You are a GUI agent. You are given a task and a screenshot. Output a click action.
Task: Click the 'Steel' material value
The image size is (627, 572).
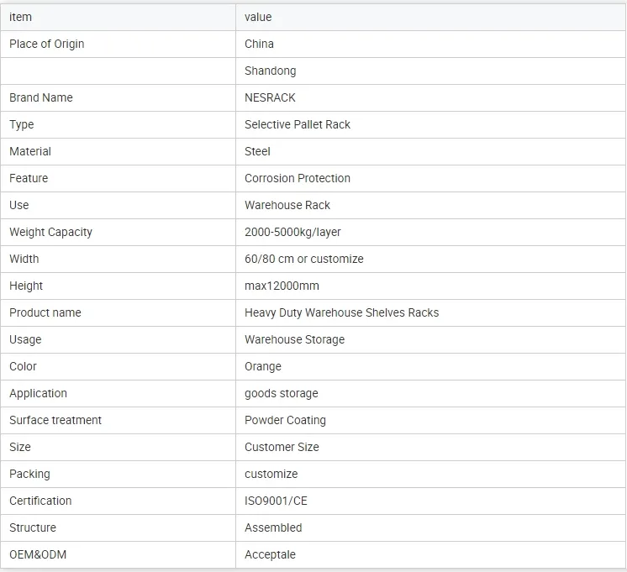point(257,151)
